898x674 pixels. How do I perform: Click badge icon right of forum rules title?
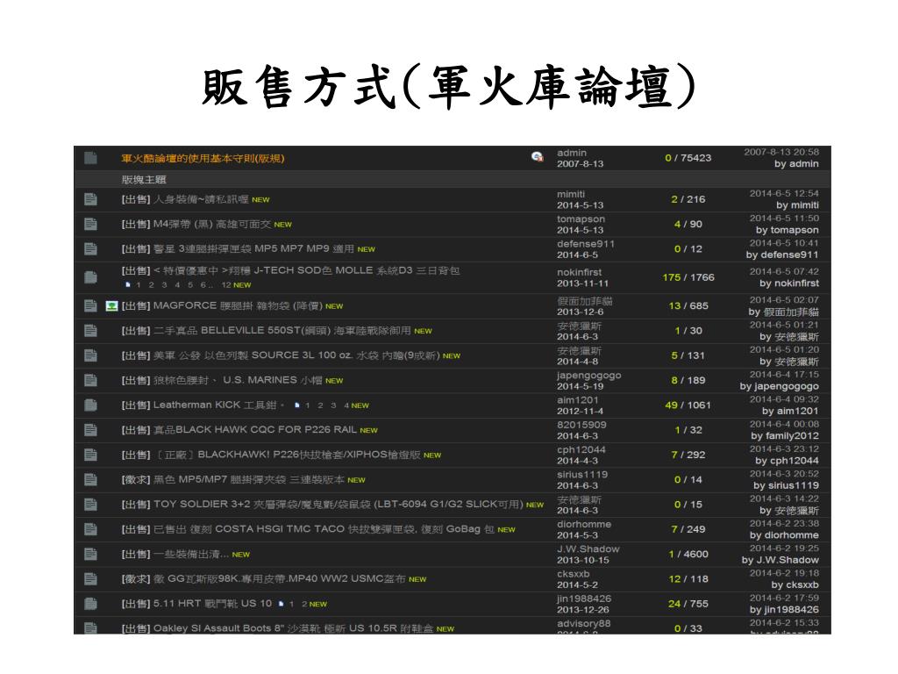pos(538,156)
